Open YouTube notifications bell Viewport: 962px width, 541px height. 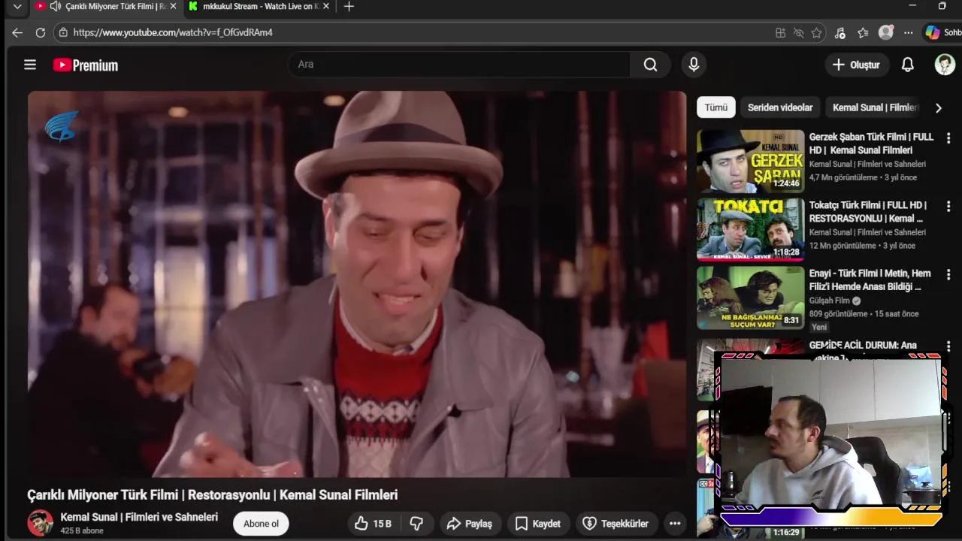pos(908,65)
